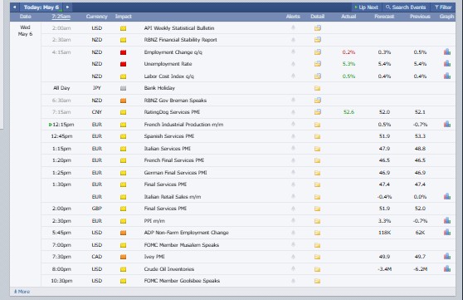Toggle alert bell for ADP Non-Farm Employment Change
This screenshot has width=463, height=300.
[293, 232]
